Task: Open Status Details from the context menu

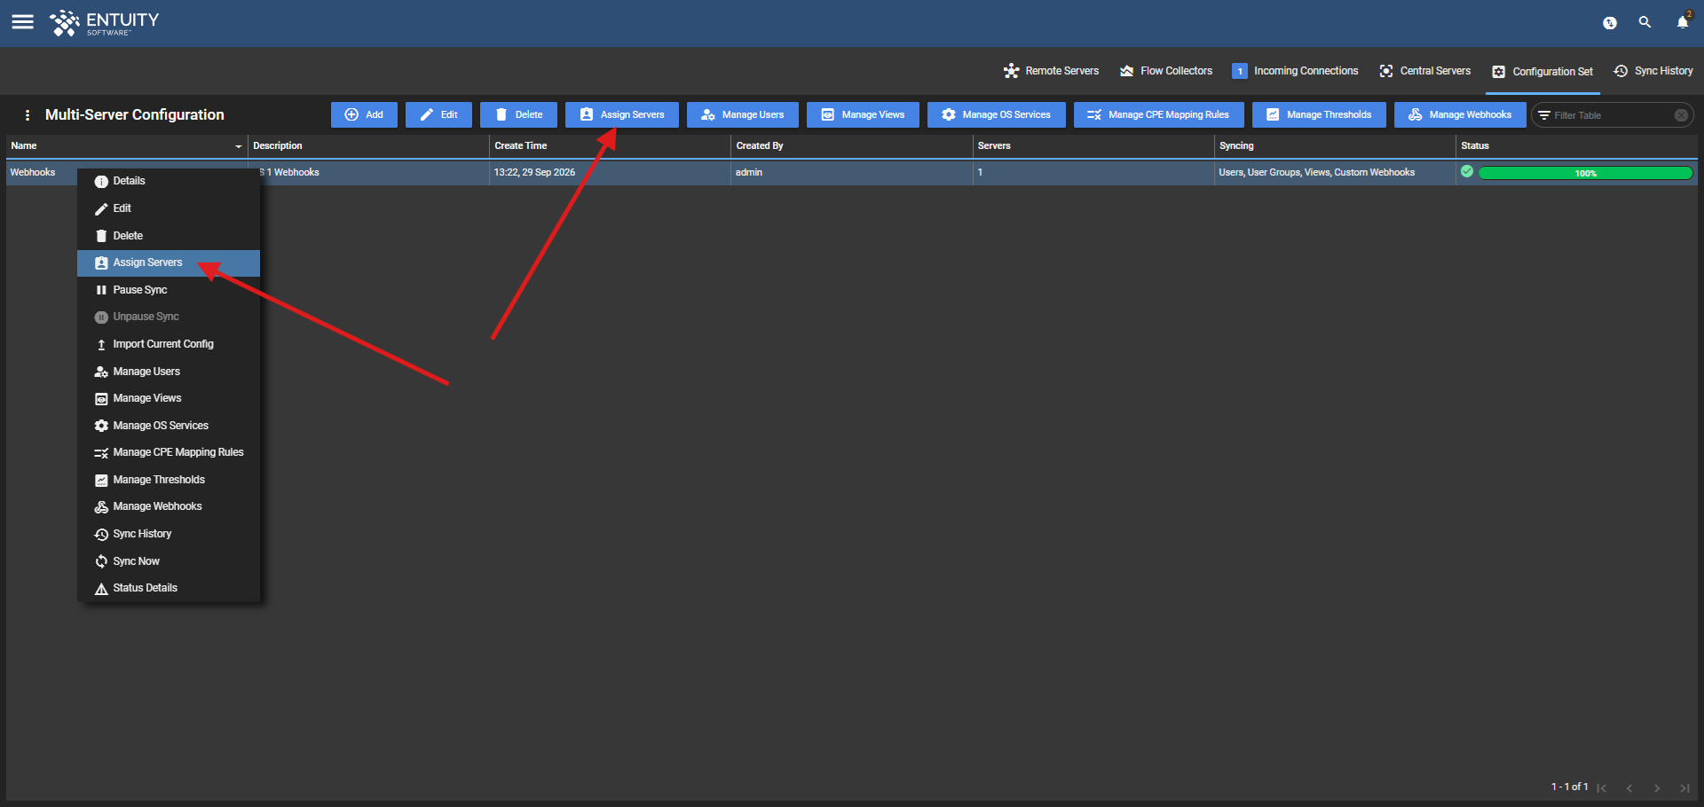Action: [x=169, y=588]
